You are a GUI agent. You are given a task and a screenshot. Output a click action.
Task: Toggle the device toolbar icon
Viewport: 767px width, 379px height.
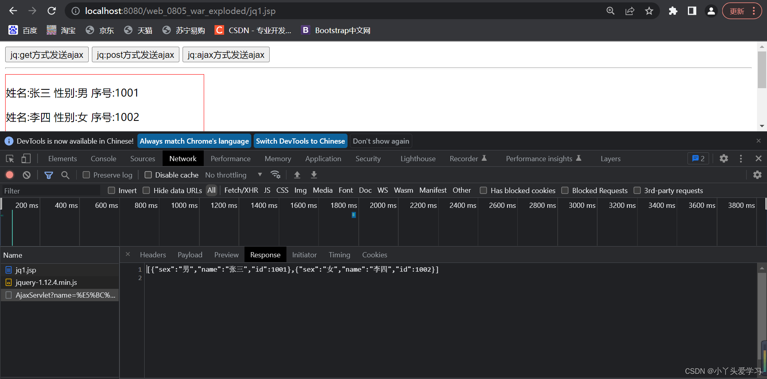pyautogui.click(x=26, y=158)
